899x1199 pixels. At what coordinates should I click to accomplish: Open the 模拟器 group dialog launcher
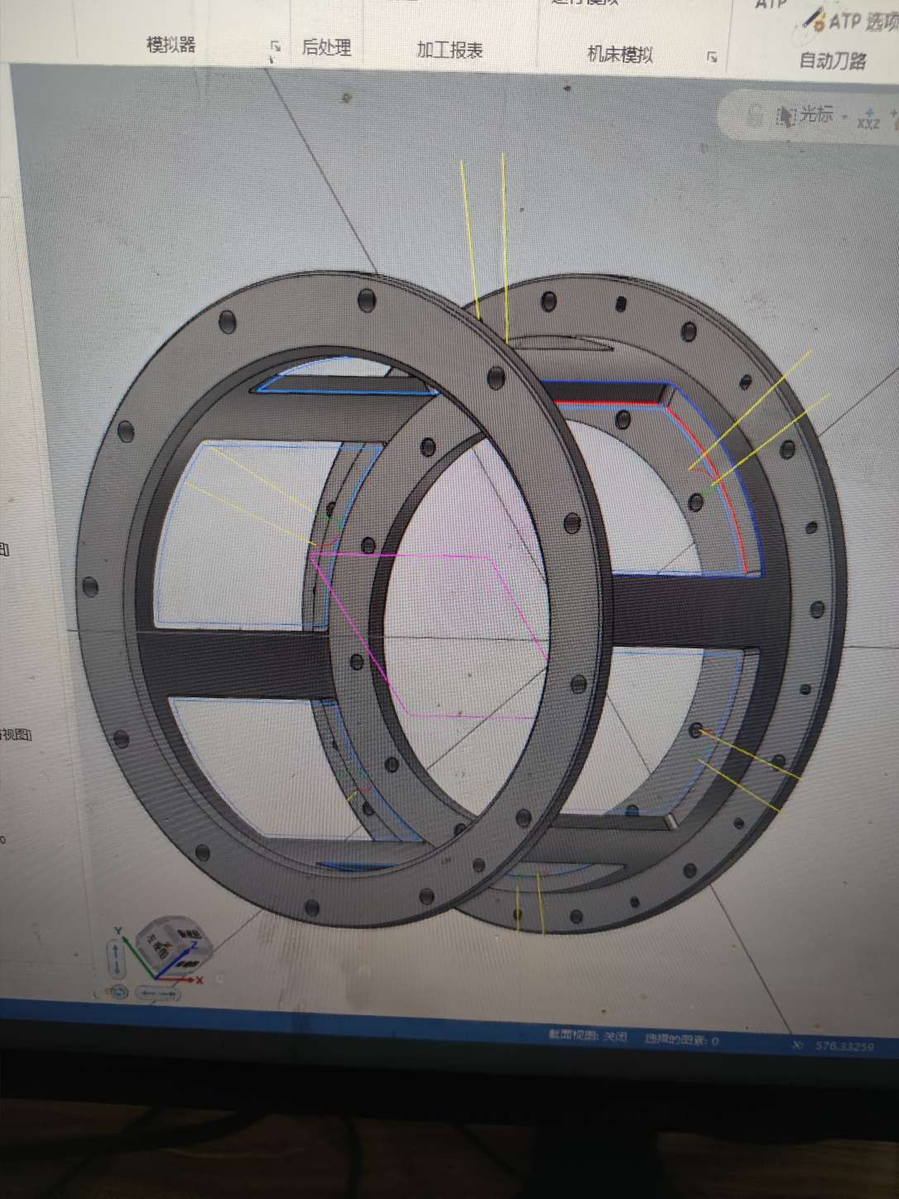(x=276, y=48)
